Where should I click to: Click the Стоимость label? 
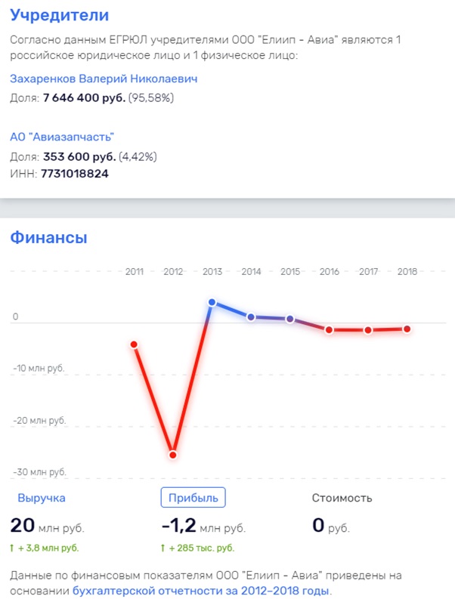342,498
